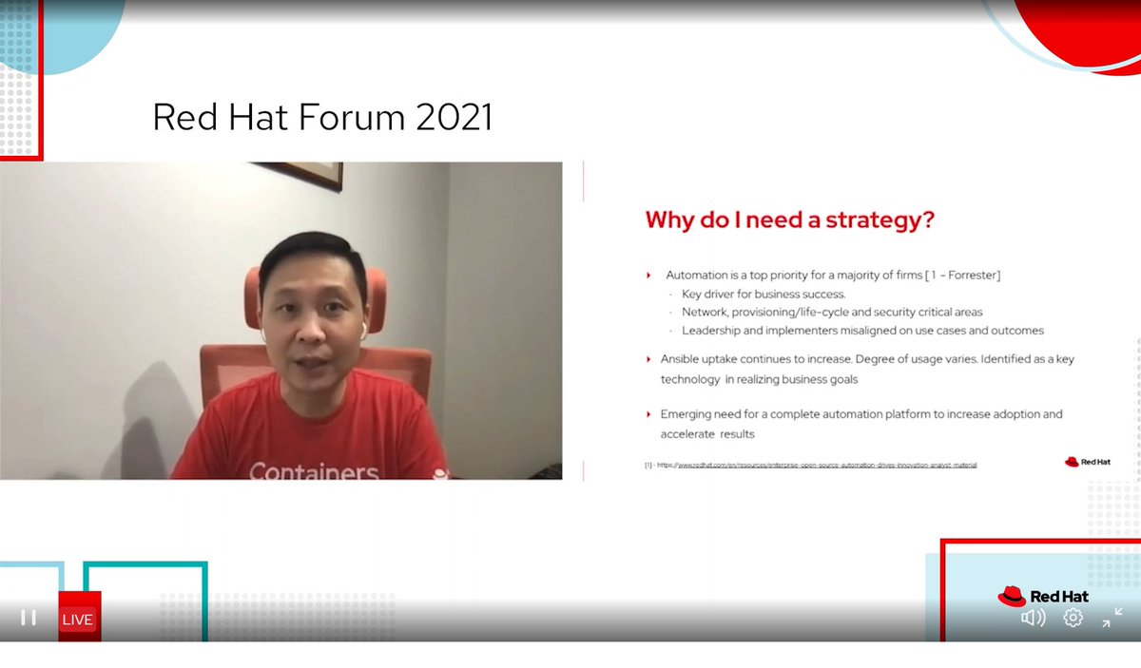Click the "Red Hat Forum 2021" title
This screenshot has width=1141, height=668.
(x=322, y=117)
